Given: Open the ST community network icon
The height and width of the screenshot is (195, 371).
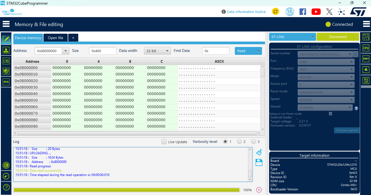Looking at the screenshot, I should (x=341, y=12).
